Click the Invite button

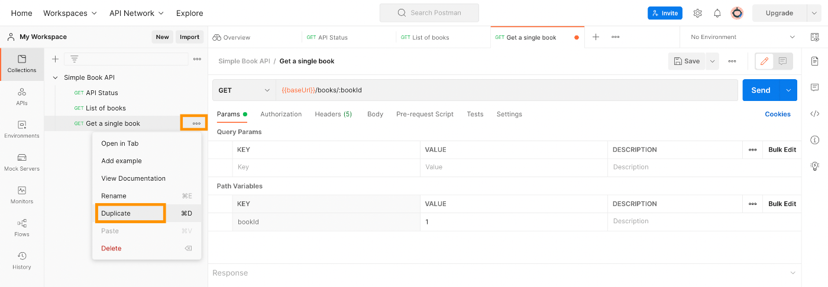coord(665,13)
